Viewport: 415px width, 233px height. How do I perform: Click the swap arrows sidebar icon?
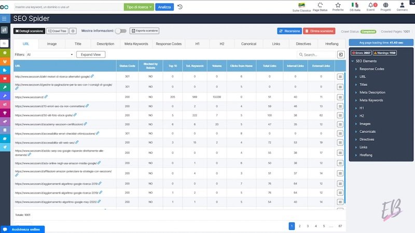click(4, 30)
